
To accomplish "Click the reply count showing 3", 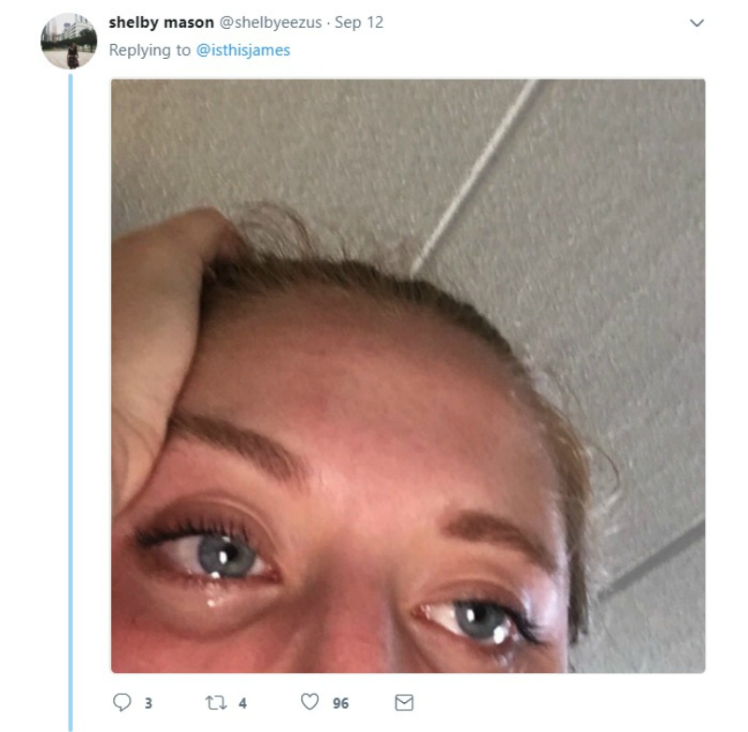I will point(149,703).
